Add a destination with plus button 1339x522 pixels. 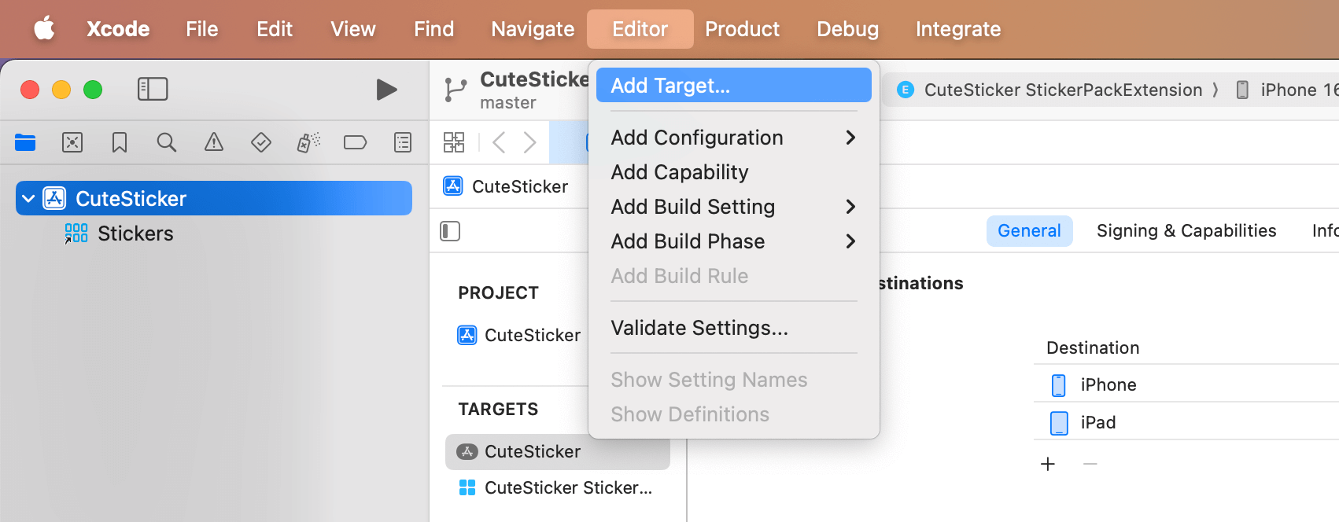pos(1048,464)
